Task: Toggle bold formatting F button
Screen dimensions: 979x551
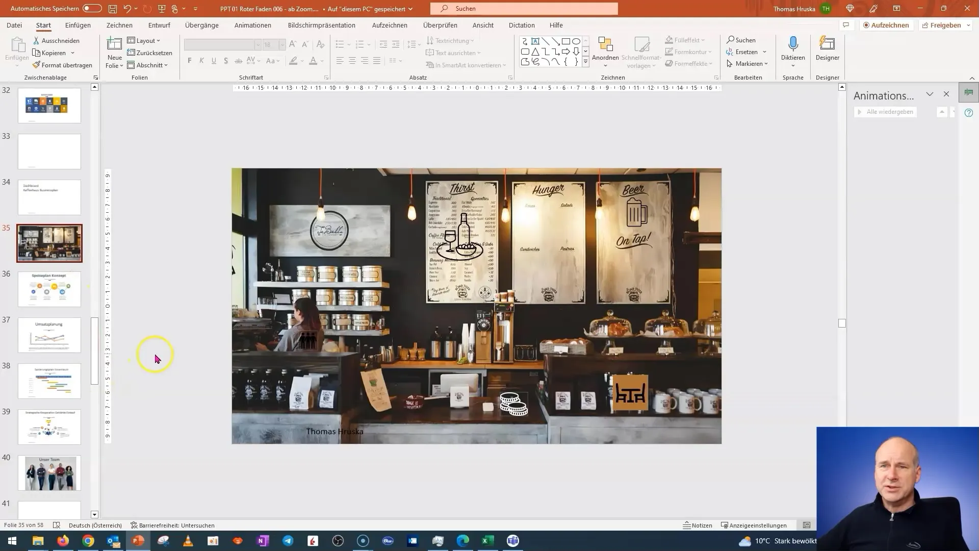Action: (190, 61)
